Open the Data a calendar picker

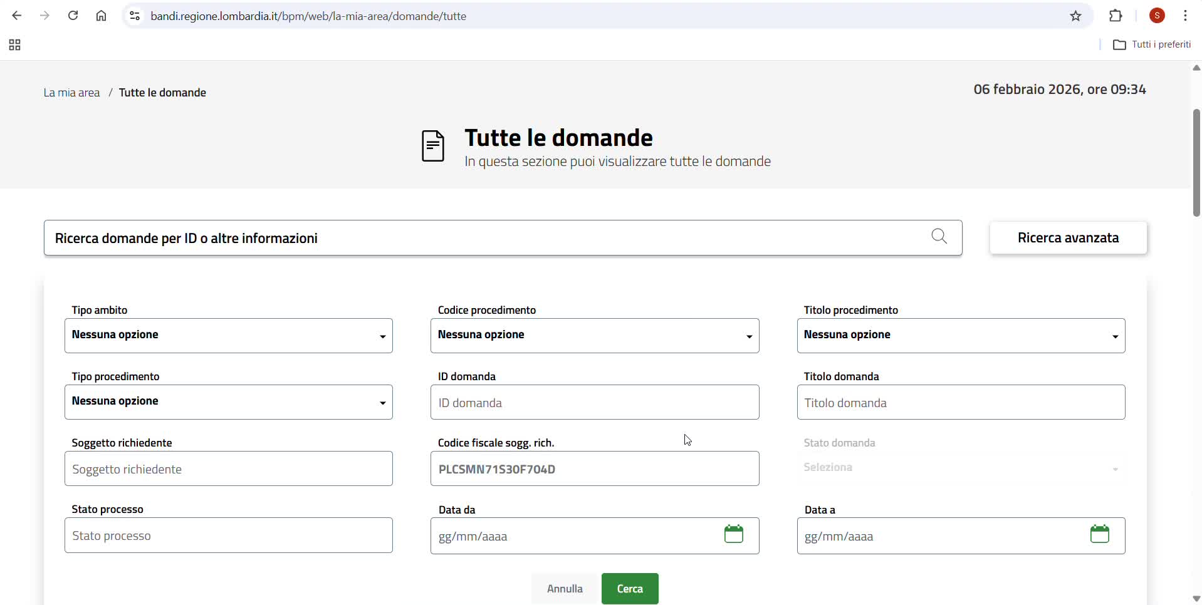click(1100, 534)
